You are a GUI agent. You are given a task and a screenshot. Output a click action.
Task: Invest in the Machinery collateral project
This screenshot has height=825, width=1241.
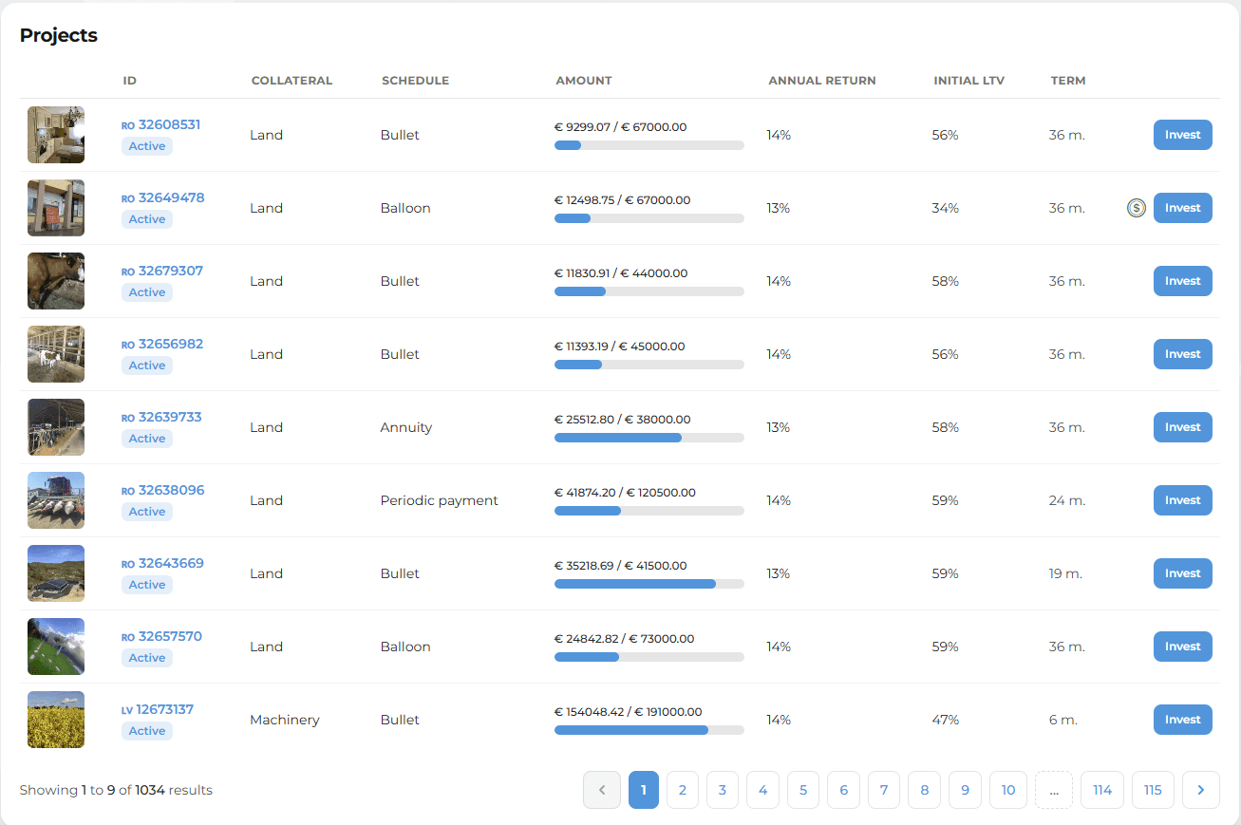1183,720
